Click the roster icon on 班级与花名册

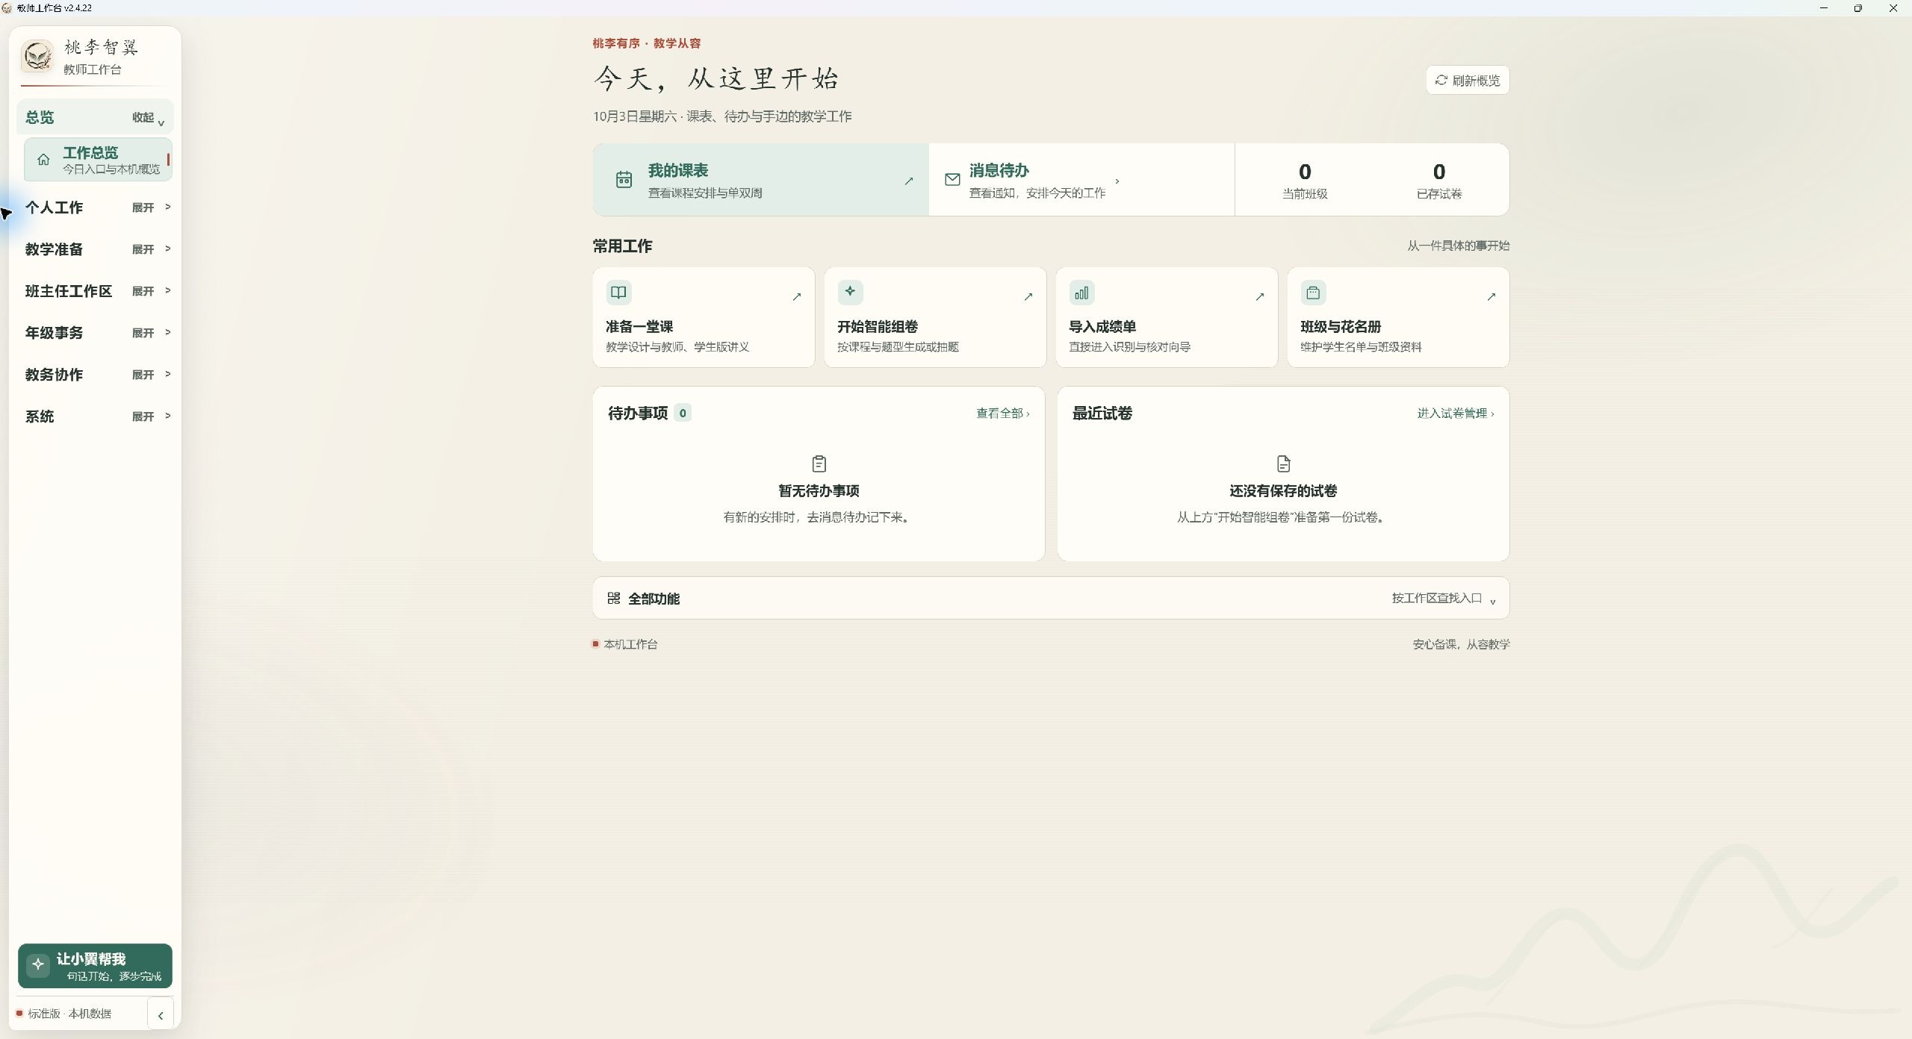coord(1313,293)
